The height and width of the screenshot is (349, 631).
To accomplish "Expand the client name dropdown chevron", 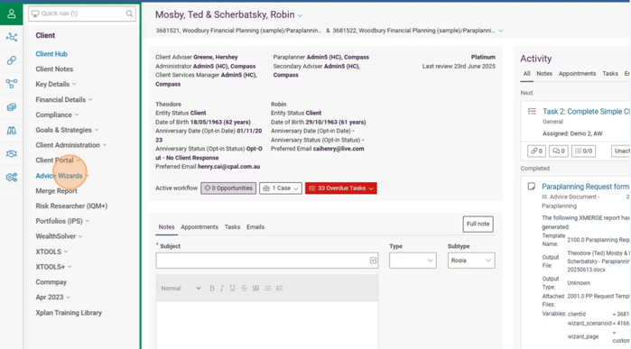I will point(300,15).
